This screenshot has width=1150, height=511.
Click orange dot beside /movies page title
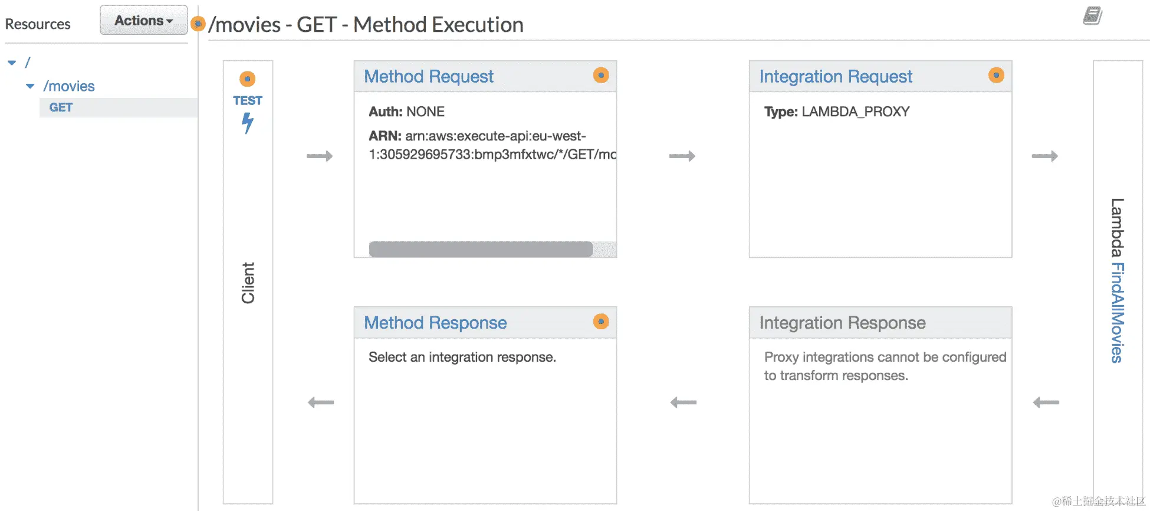click(198, 24)
